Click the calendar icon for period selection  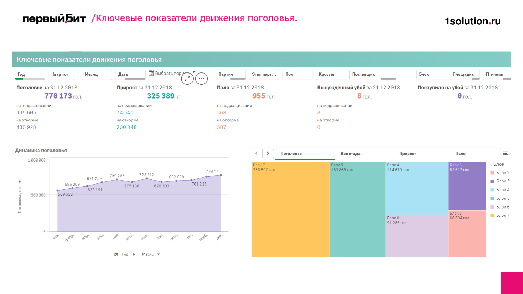point(151,73)
